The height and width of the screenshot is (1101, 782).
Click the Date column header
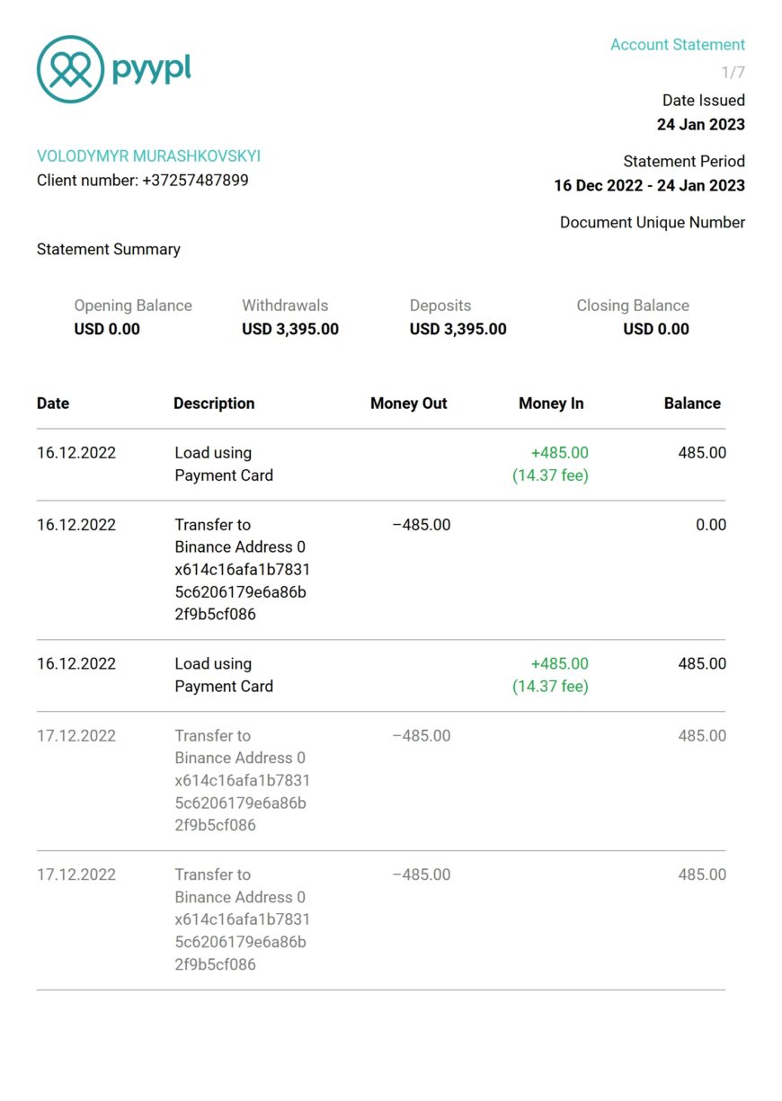point(53,404)
